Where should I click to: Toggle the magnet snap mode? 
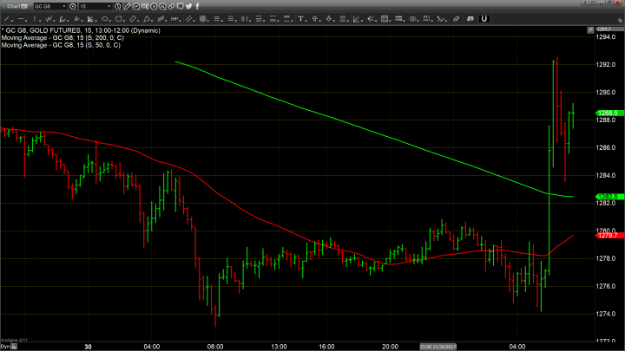tap(484, 18)
